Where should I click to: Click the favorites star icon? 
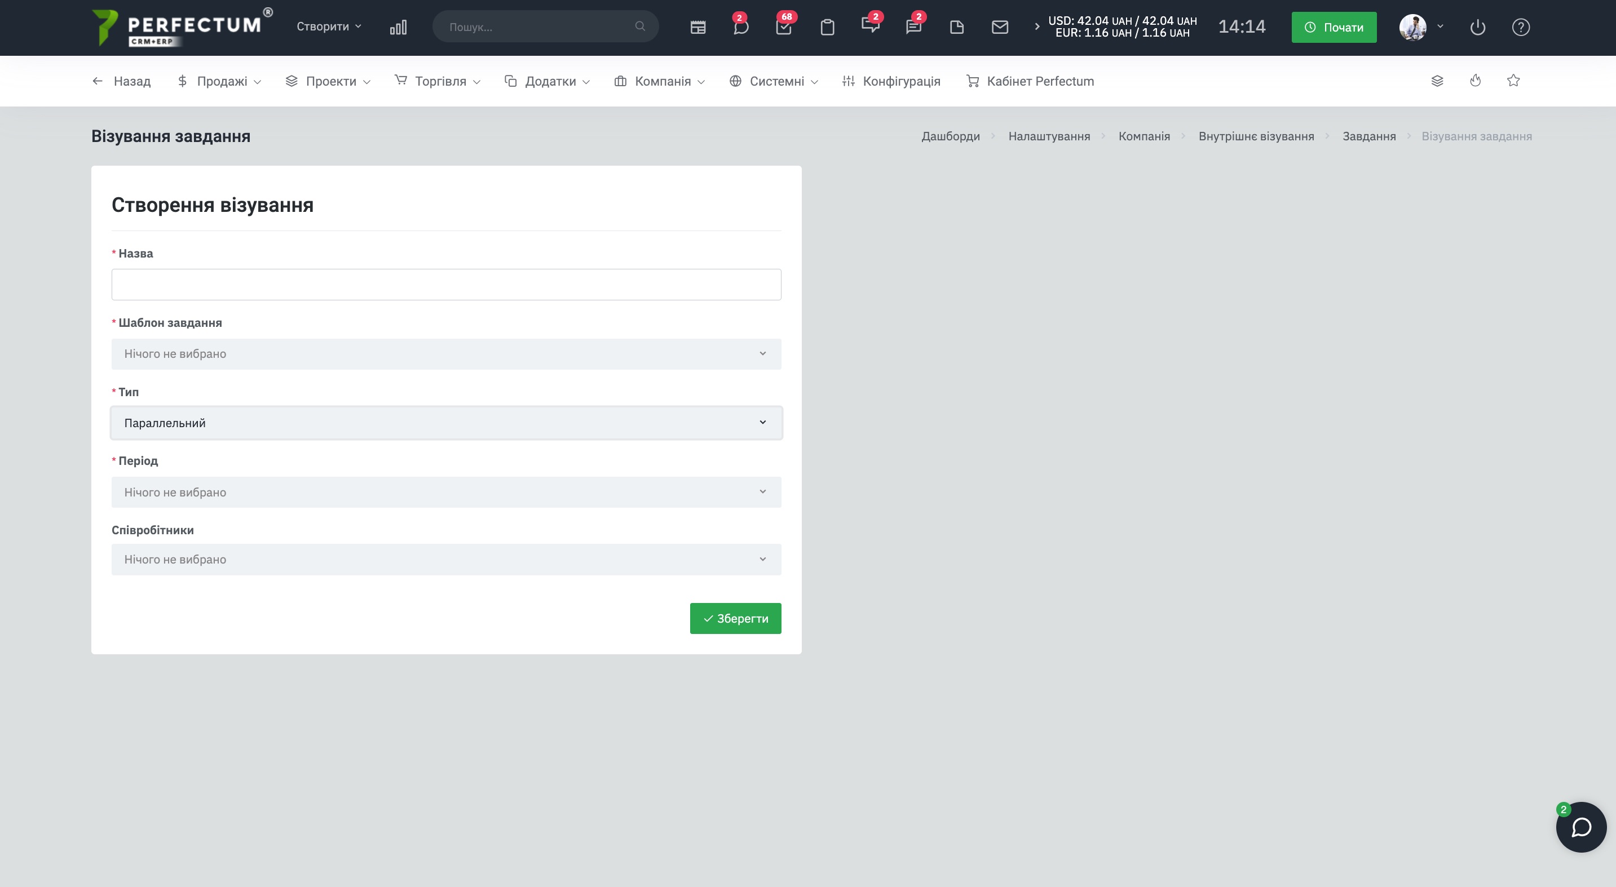tap(1513, 81)
